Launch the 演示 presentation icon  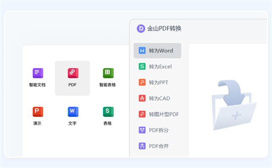[x=38, y=112]
